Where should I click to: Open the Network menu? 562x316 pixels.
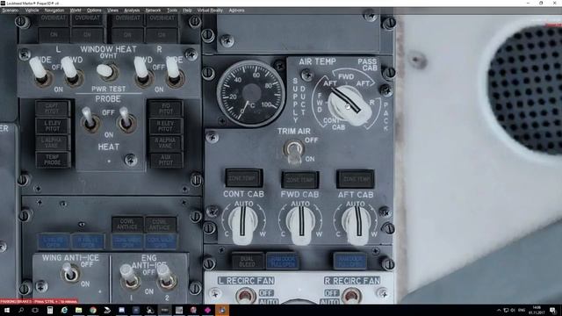(x=153, y=11)
